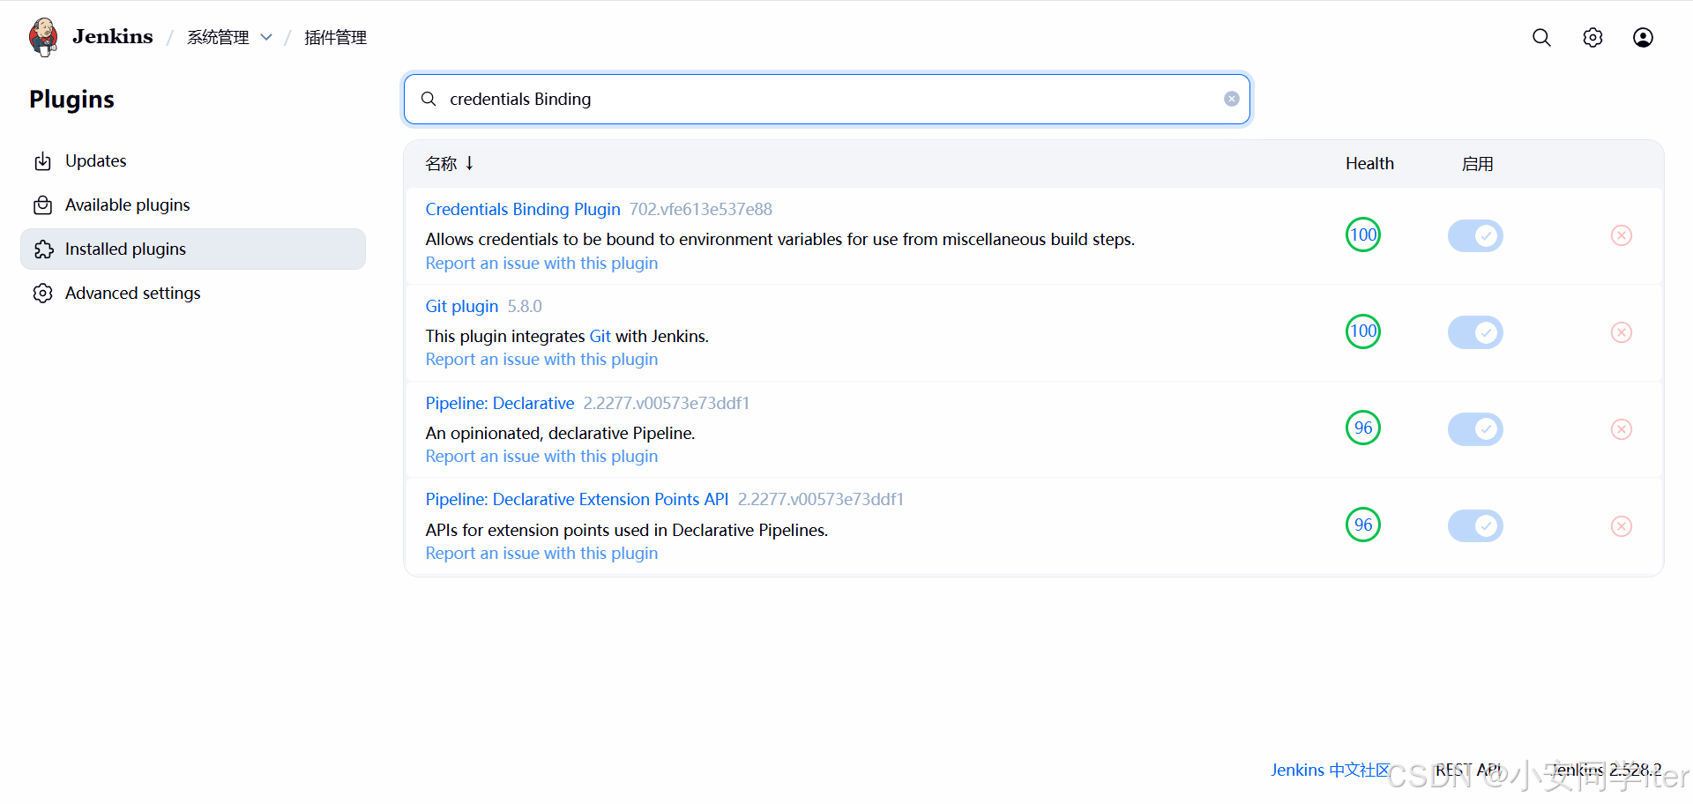The height and width of the screenshot is (804, 1693).
Task: Open the Updates section
Action: point(193,161)
